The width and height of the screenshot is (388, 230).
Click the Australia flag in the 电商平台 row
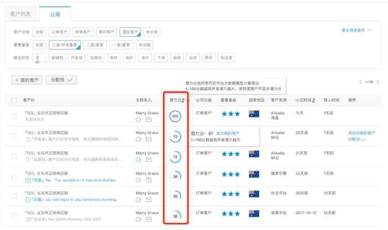(x=254, y=213)
